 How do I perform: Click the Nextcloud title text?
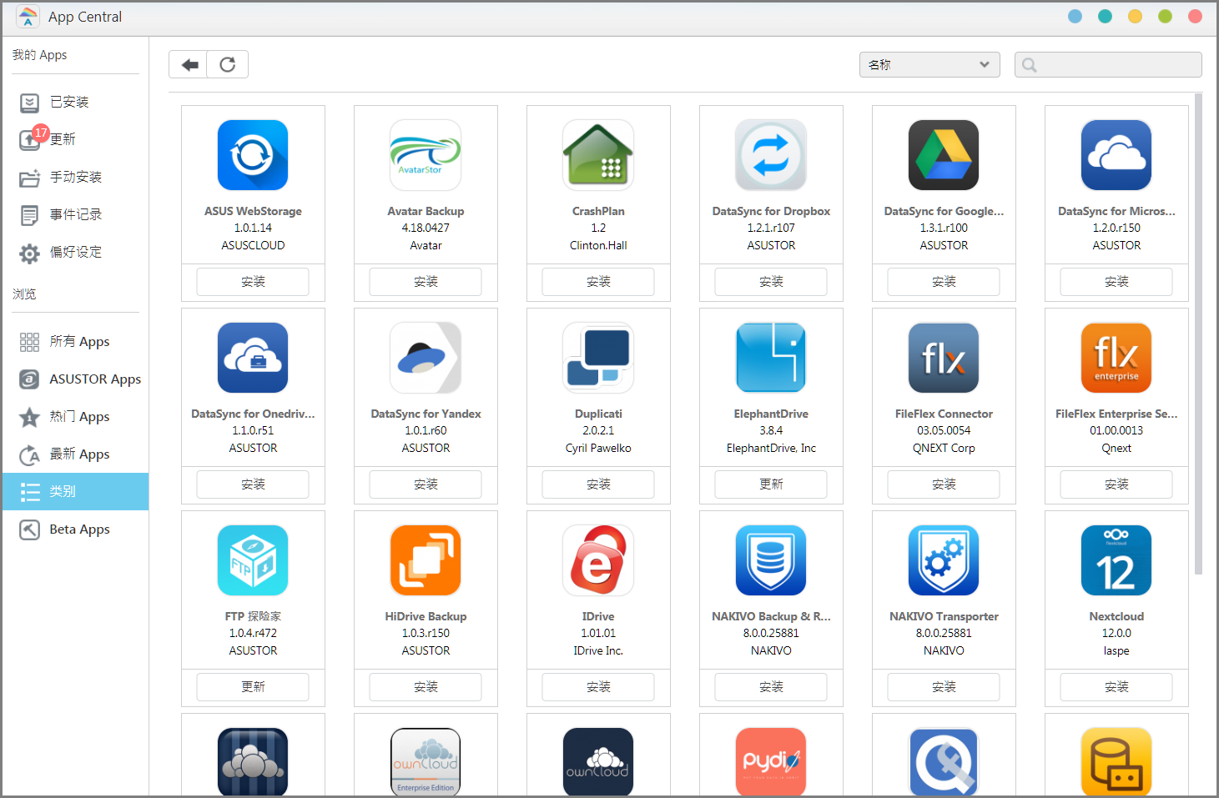pyautogui.click(x=1116, y=616)
